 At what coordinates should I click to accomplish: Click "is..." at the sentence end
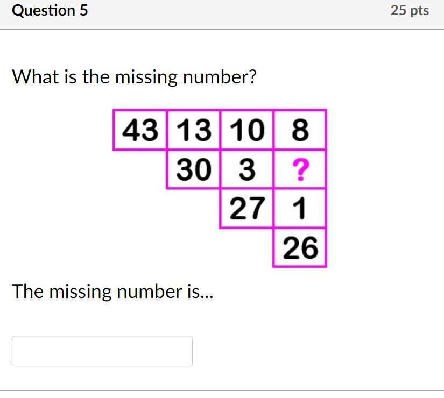point(200,292)
